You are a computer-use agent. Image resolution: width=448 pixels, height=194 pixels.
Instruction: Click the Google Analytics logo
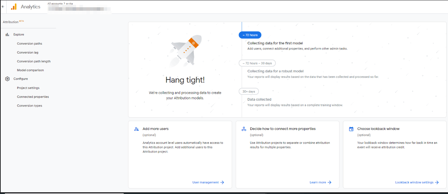13,7
